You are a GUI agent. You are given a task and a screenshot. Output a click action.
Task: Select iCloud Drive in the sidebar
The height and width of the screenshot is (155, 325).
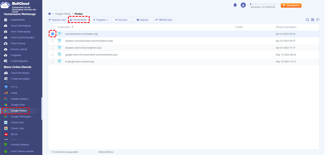(x=17, y=123)
